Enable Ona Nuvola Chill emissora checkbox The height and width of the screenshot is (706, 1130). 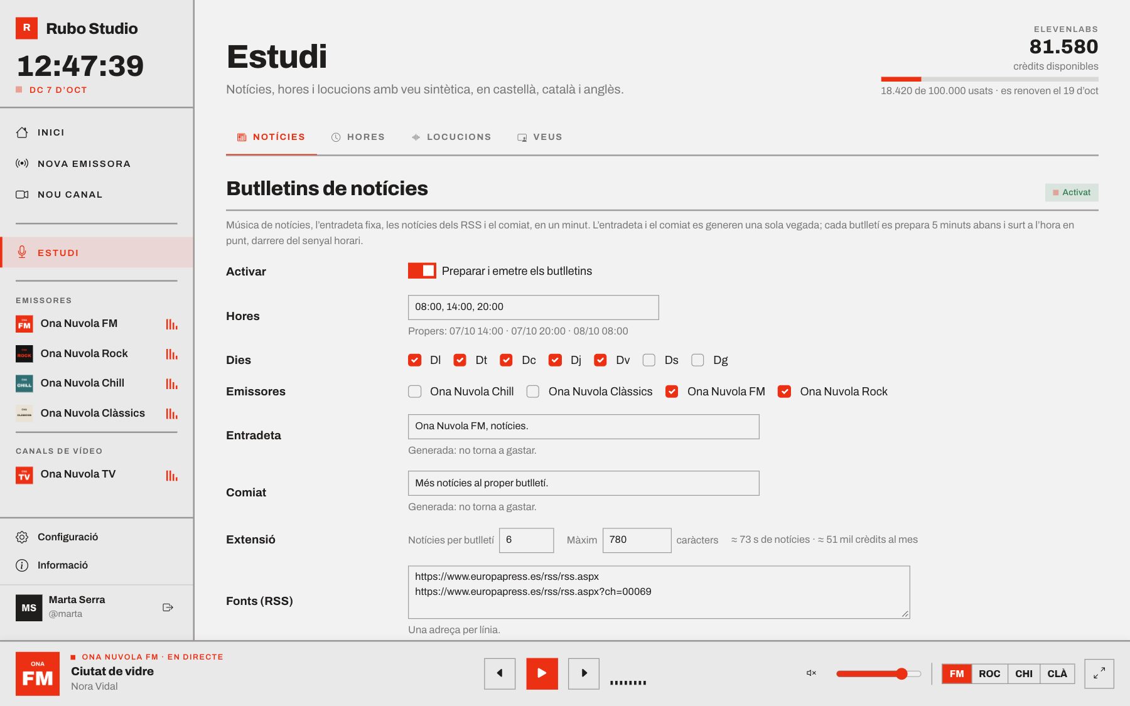(414, 392)
